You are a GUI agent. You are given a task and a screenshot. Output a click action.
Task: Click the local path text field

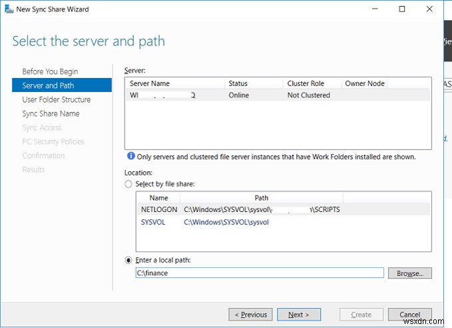[x=260, y=273]
